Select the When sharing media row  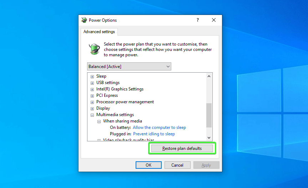122,121
